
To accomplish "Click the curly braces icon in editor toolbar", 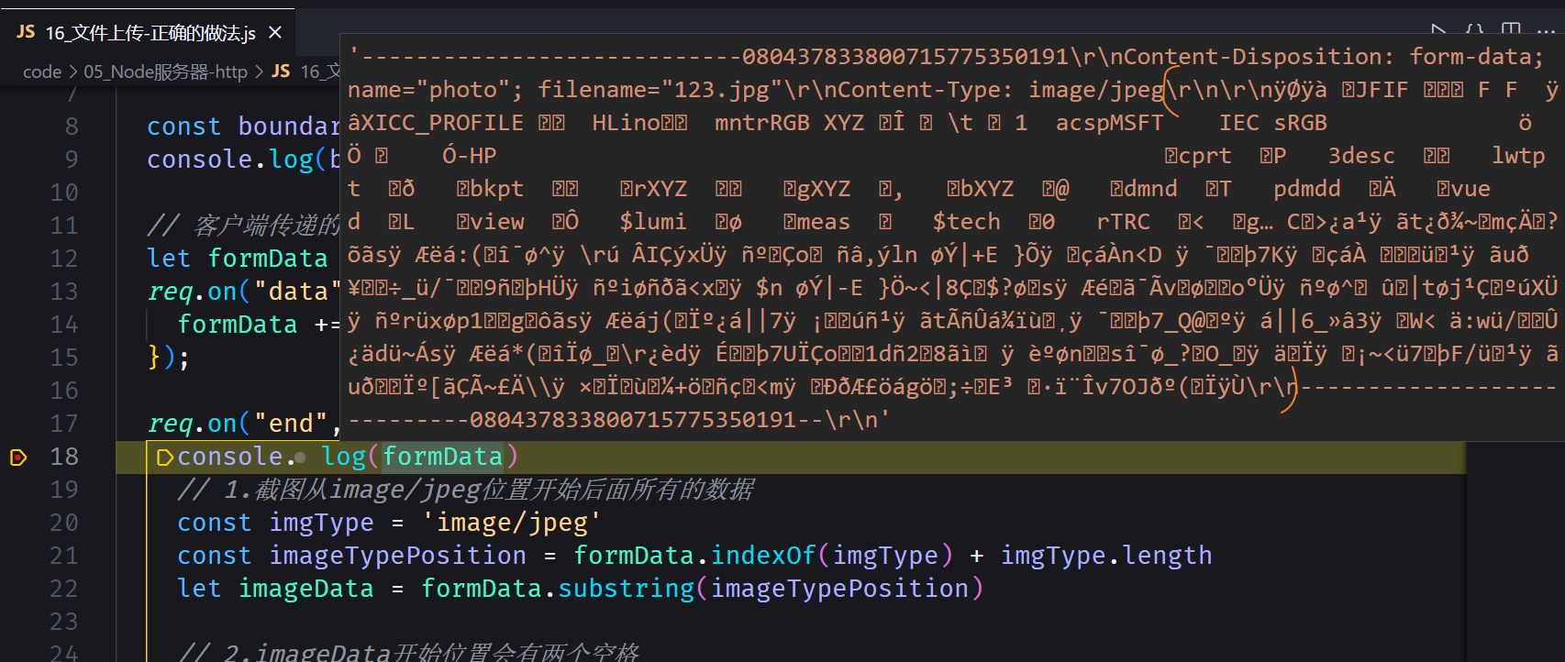I will [x=1475, y=30].
